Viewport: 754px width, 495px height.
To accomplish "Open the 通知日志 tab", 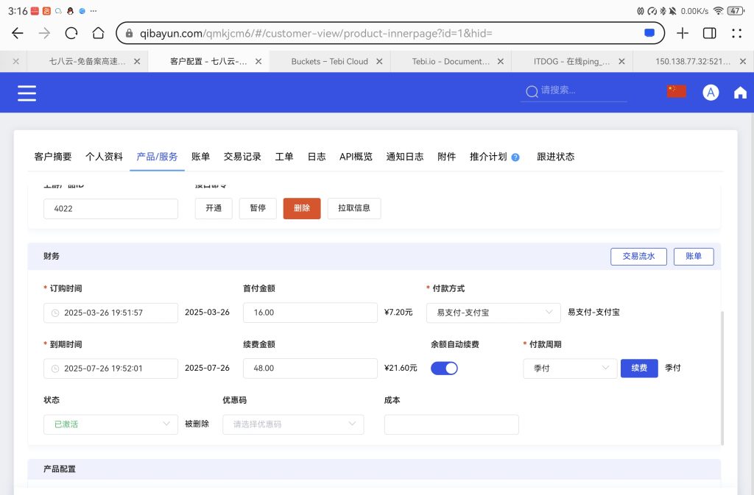I will tap(405, 157).
